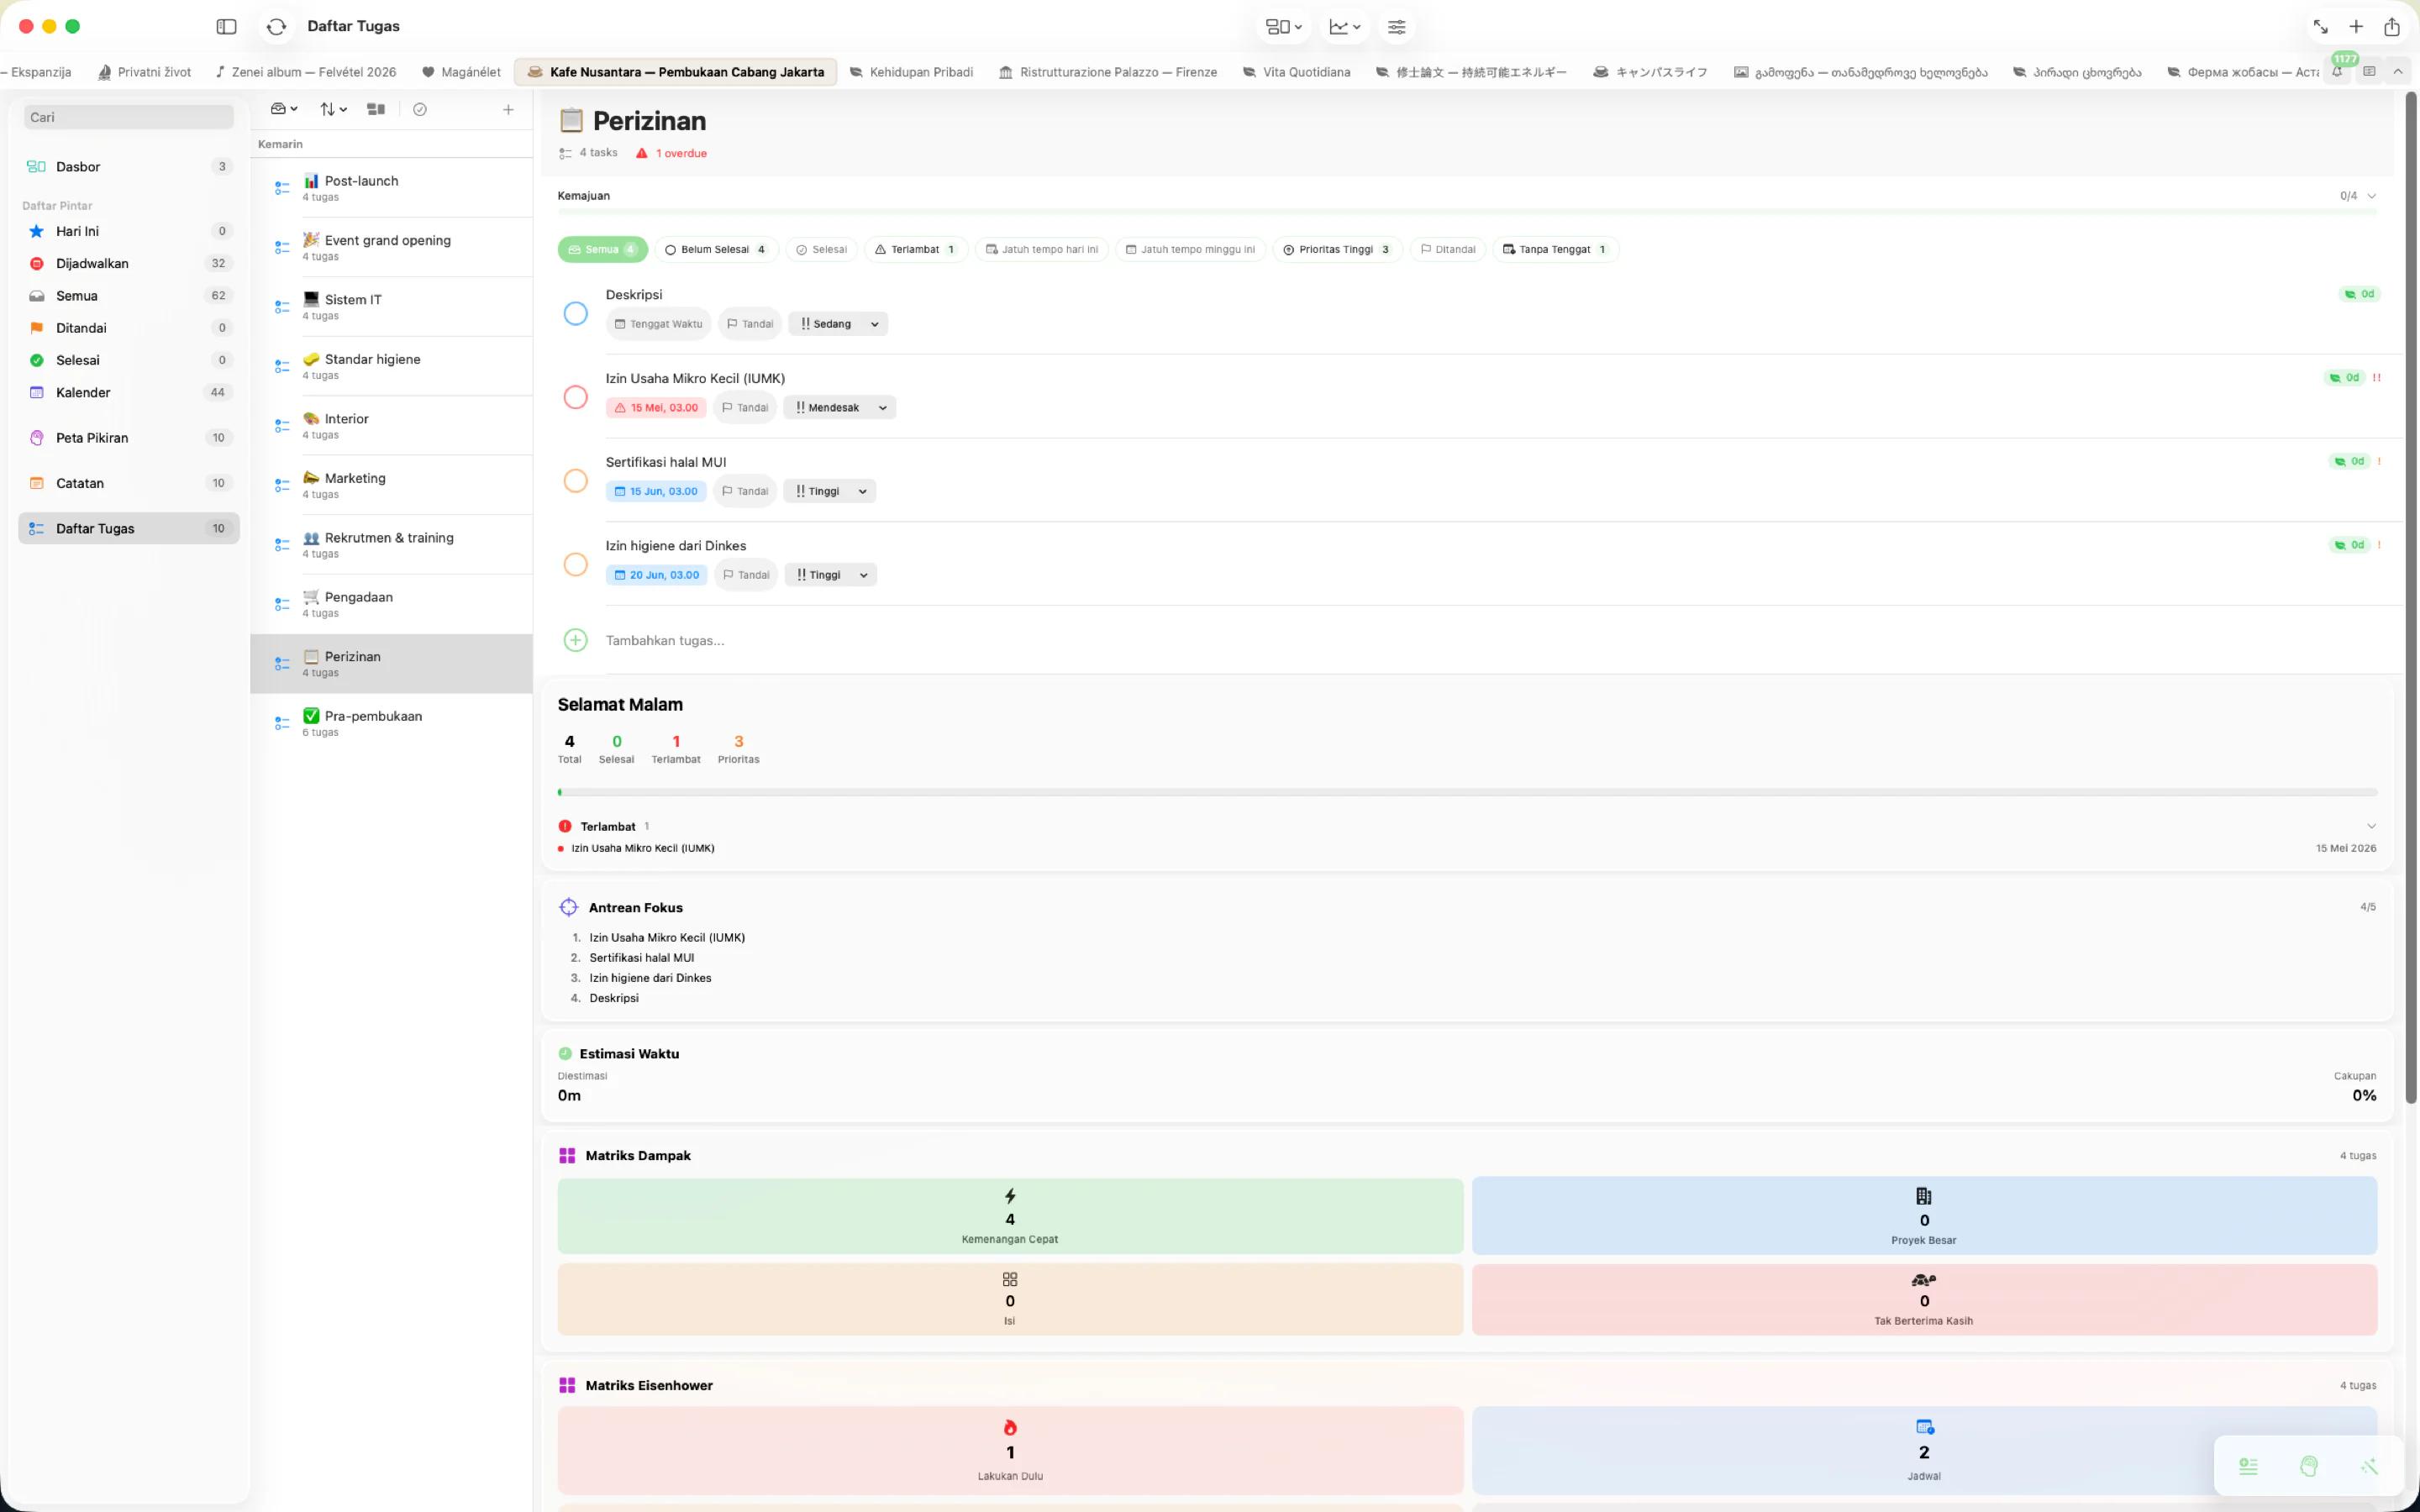Switch to Kehidupan Pribadi tab
This screenshot has width=2420, height=1512.
(911, 72)
